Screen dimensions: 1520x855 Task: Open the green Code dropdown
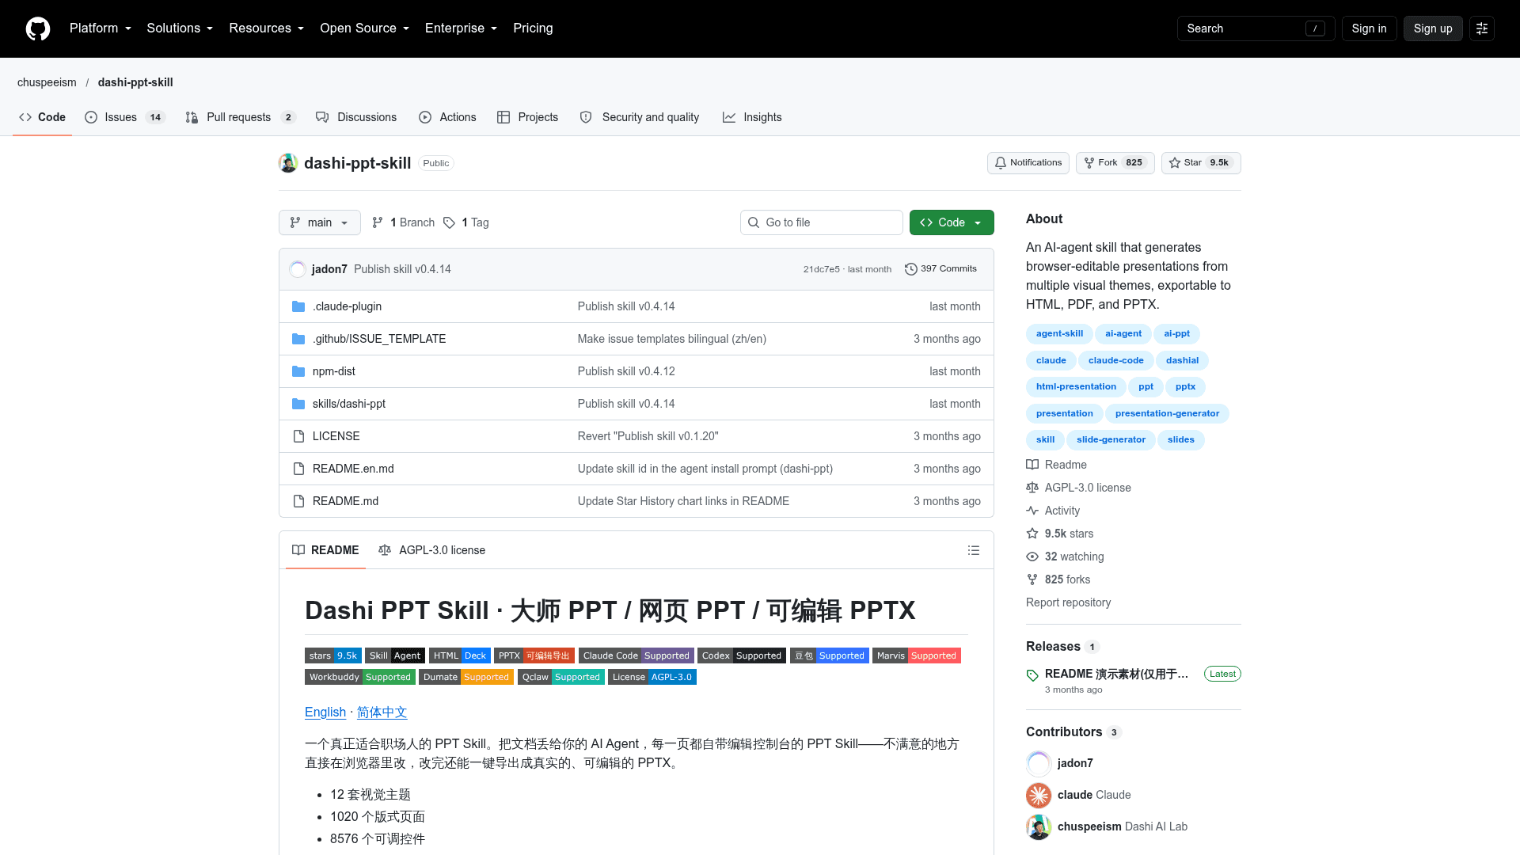952,222
